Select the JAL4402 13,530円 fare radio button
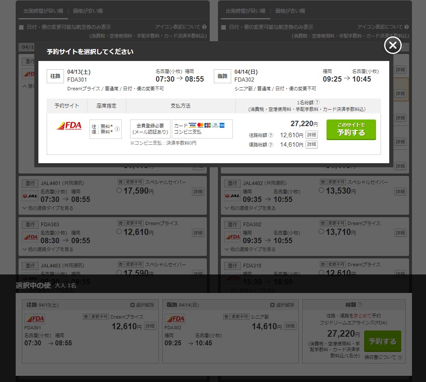 [x=322, y=190]
